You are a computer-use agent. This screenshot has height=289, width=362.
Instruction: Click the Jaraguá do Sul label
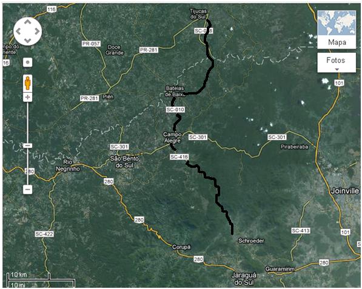pos(244,279)
